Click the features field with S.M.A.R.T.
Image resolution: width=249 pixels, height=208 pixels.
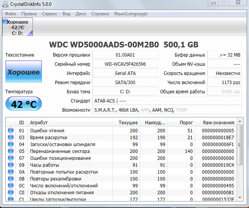167,110
